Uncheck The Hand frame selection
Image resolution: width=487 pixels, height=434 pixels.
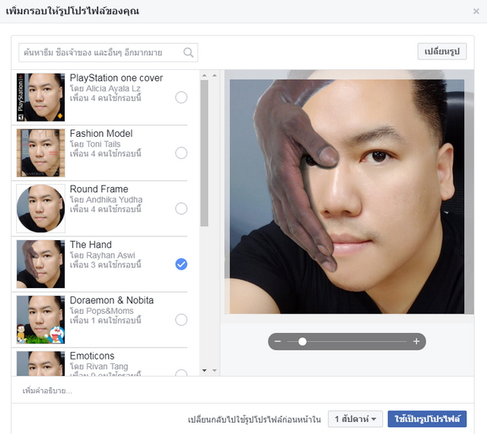(181, 264)
